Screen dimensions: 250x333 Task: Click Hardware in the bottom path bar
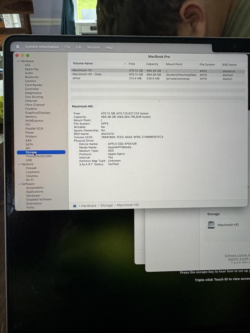click(89, 206)
